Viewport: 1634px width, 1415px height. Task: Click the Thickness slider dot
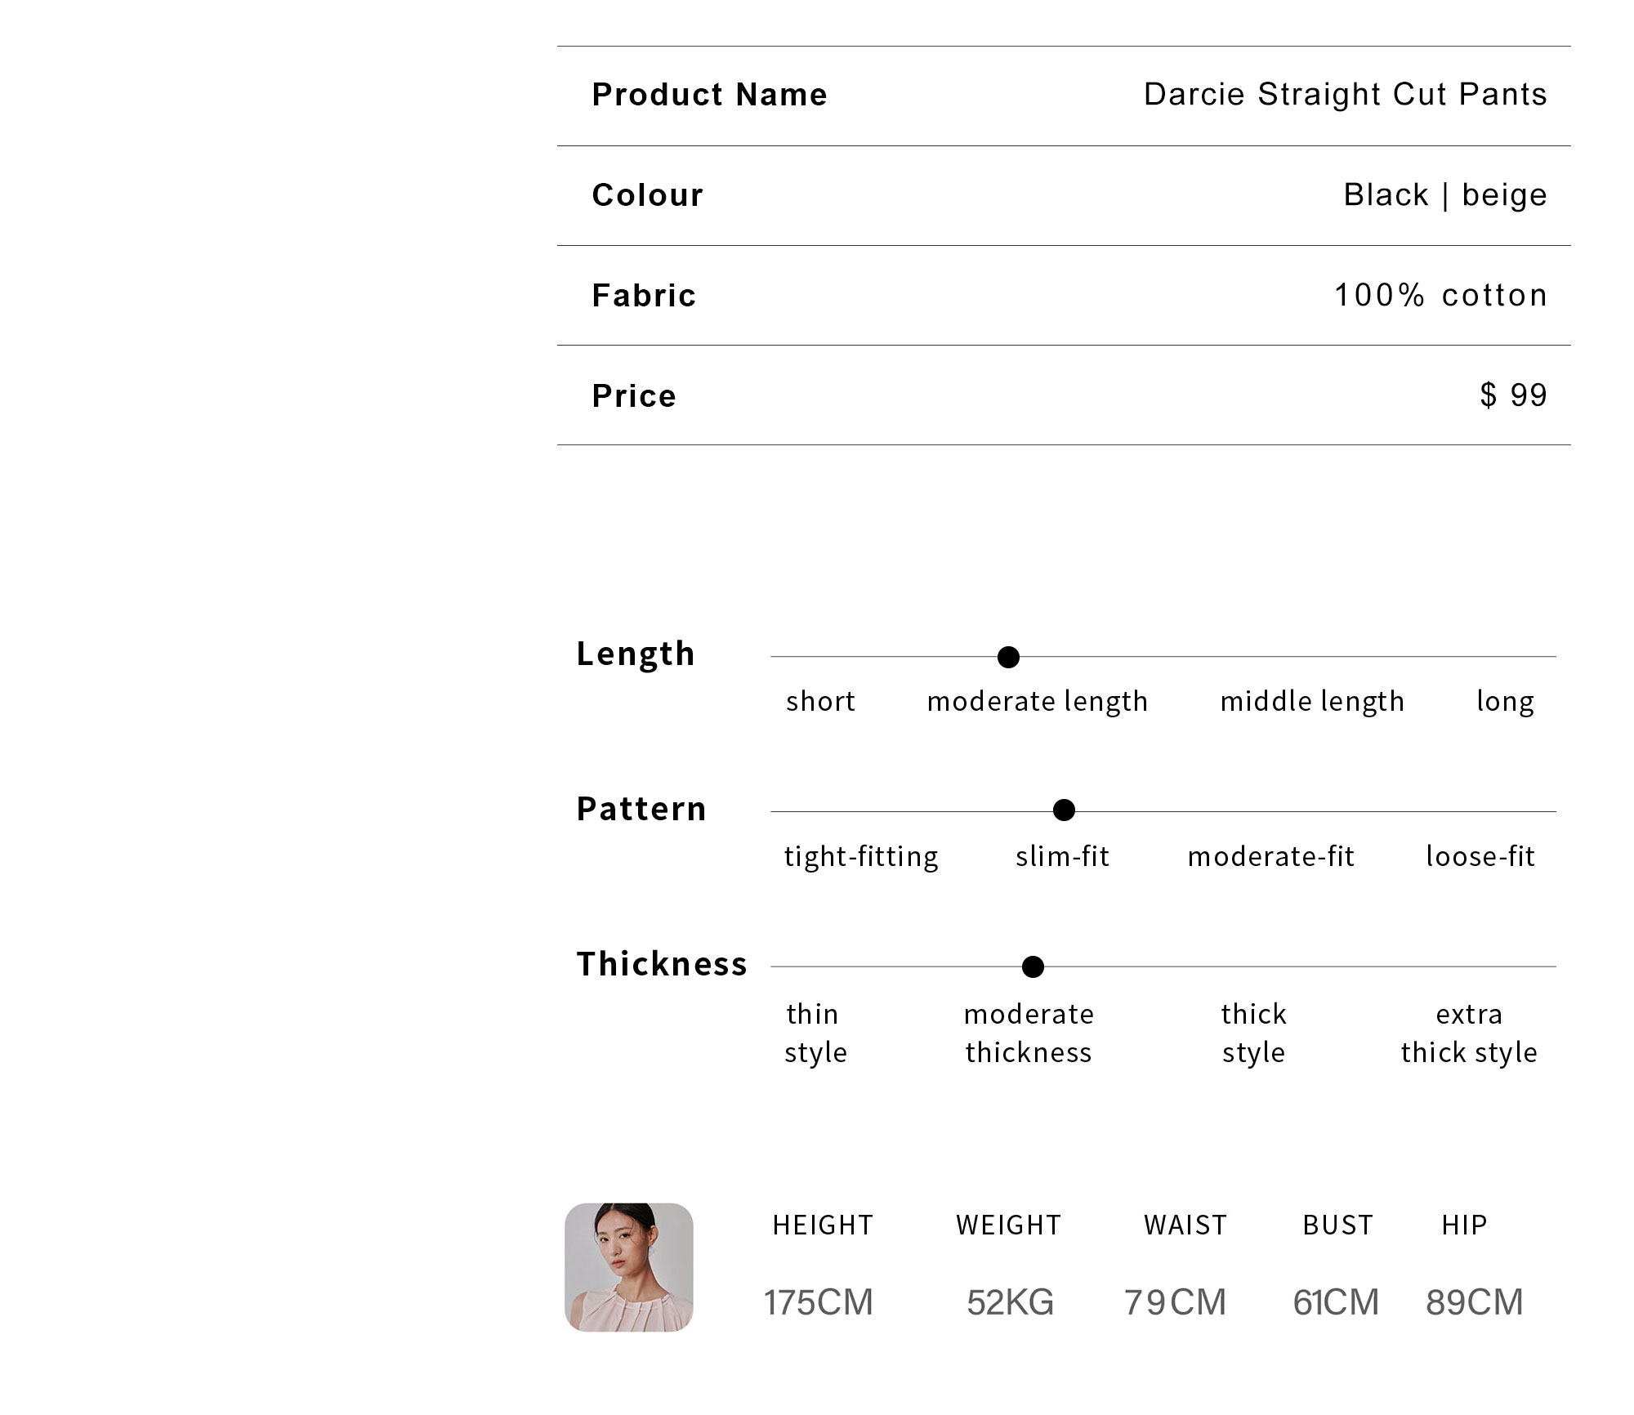1033,966
